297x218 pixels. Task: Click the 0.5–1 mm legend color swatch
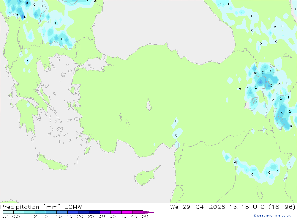[x=19, y=212]
